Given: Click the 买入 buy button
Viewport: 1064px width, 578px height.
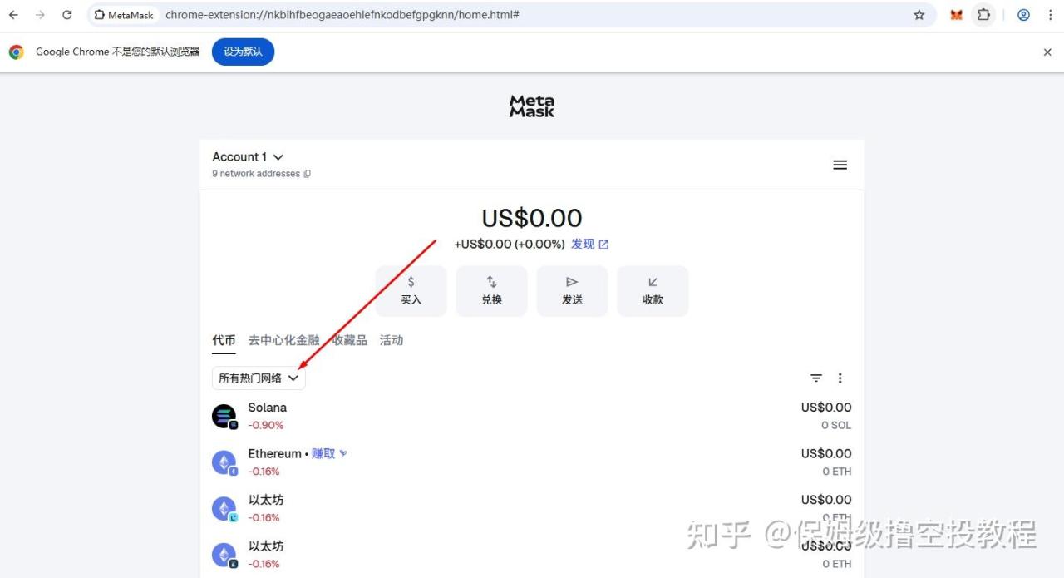Looking at the screenshot, I should pos(411,291).
